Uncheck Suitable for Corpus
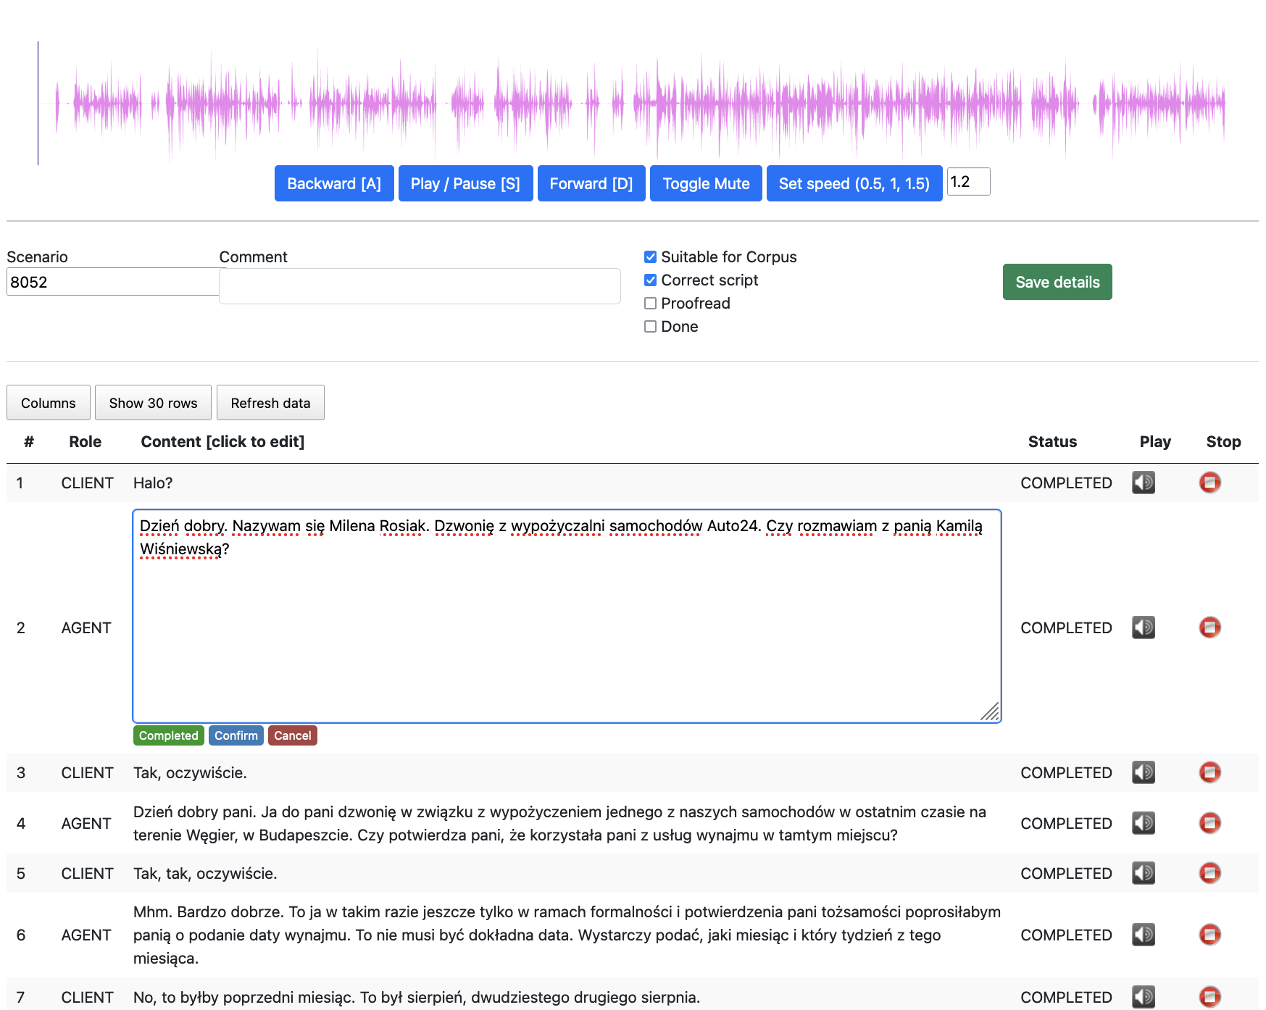Viewport: 1266px width, 1010px height. (650, 256)
